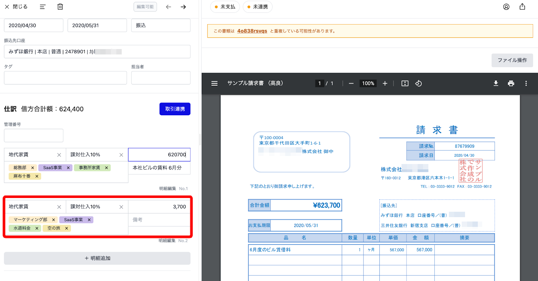Remove the 事務所家賃 tag
Screen dimensions: 538x281
point(107,168)
